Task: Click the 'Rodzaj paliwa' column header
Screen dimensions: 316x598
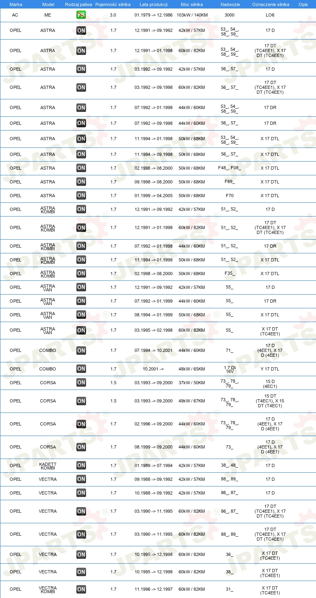Action: point(79,4)
